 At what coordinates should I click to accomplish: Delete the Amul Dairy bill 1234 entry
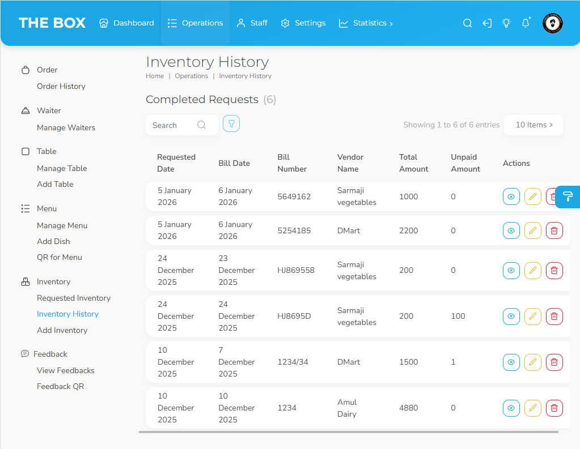554,408
